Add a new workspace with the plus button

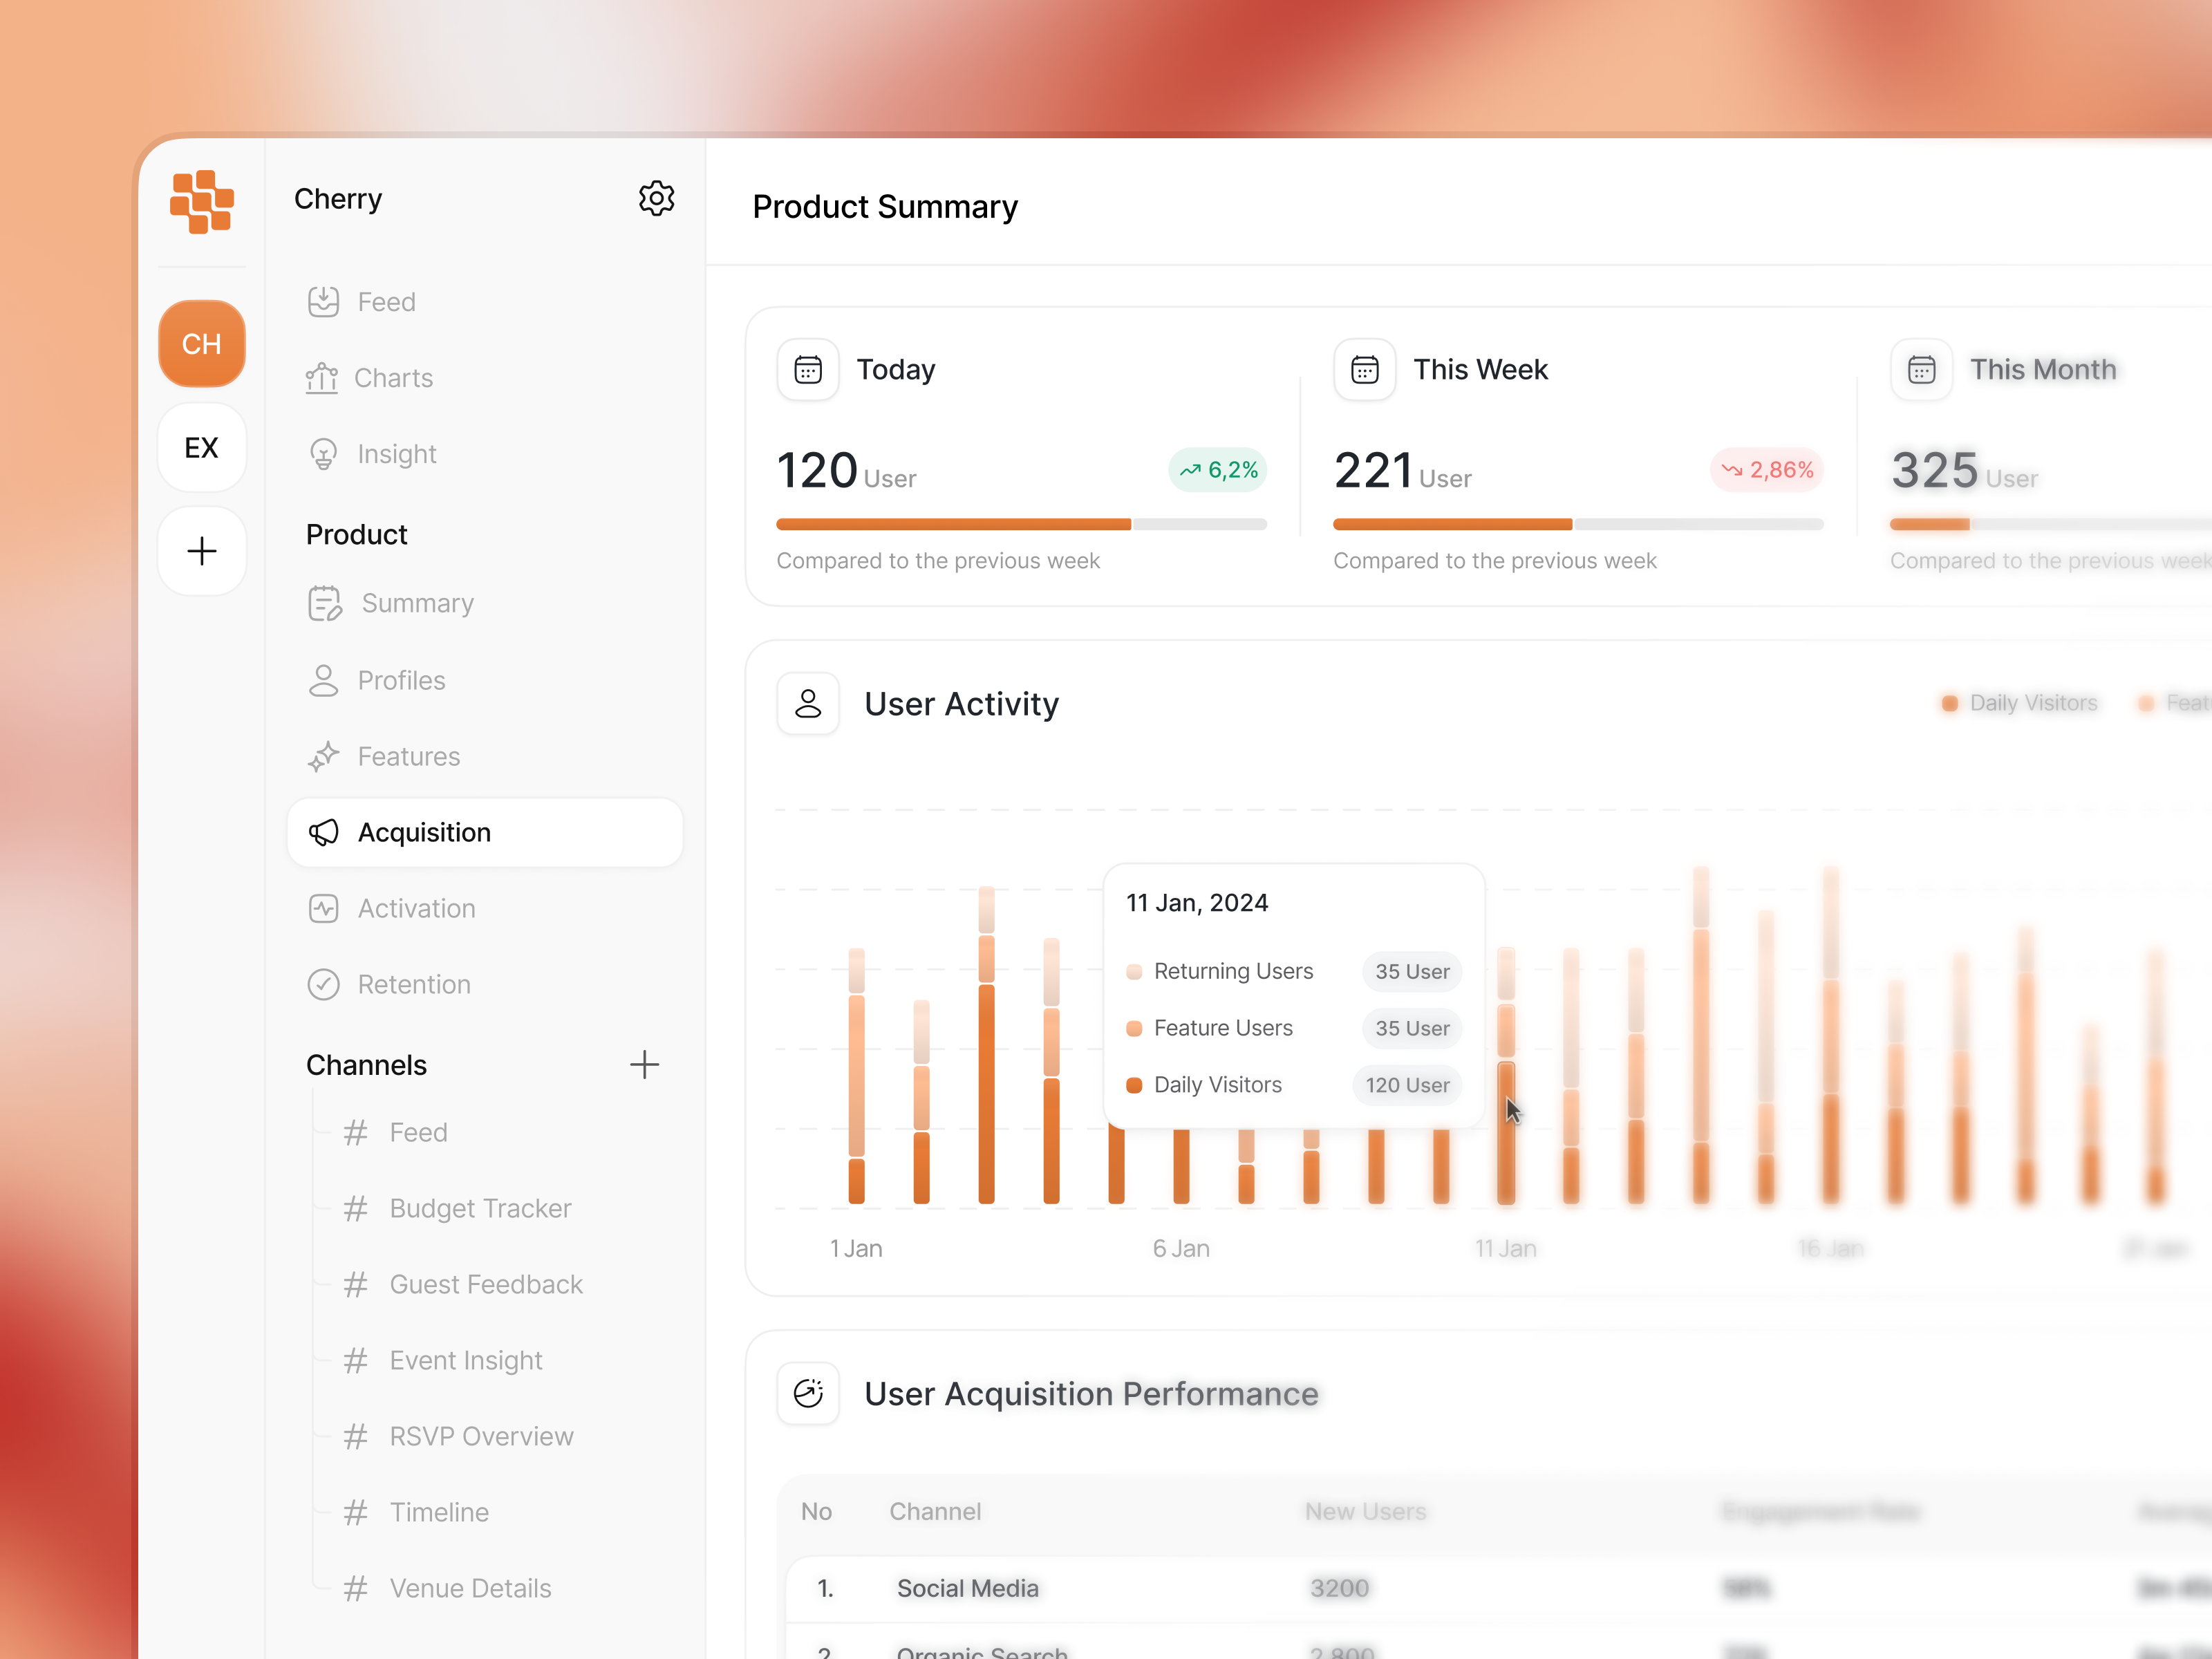pyautogui.click(x=201, y=551)
